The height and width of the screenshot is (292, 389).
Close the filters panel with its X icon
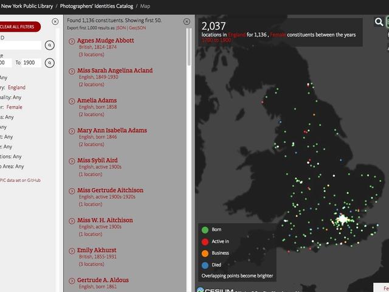[x=55, y=22]
